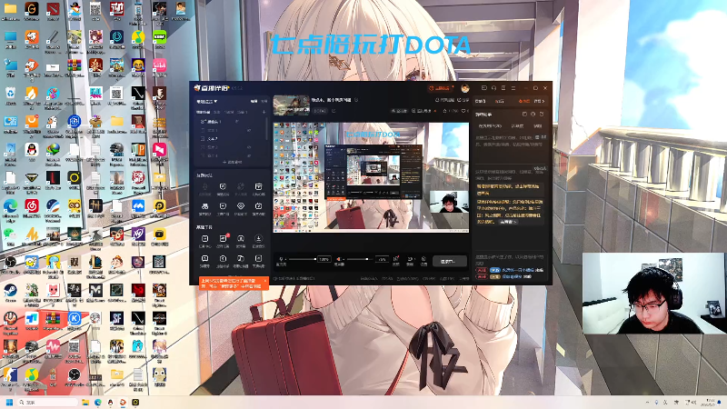Screen dimensions: 727x409
Task: Click the microphone volume slider handle
Action: pos(314,259)
